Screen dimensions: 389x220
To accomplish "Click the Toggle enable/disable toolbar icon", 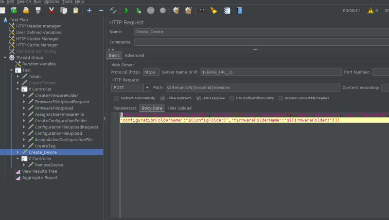I will tap(113, 10).
